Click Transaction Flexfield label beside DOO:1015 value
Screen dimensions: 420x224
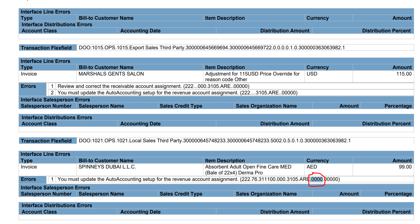click(x=46, y=48)
